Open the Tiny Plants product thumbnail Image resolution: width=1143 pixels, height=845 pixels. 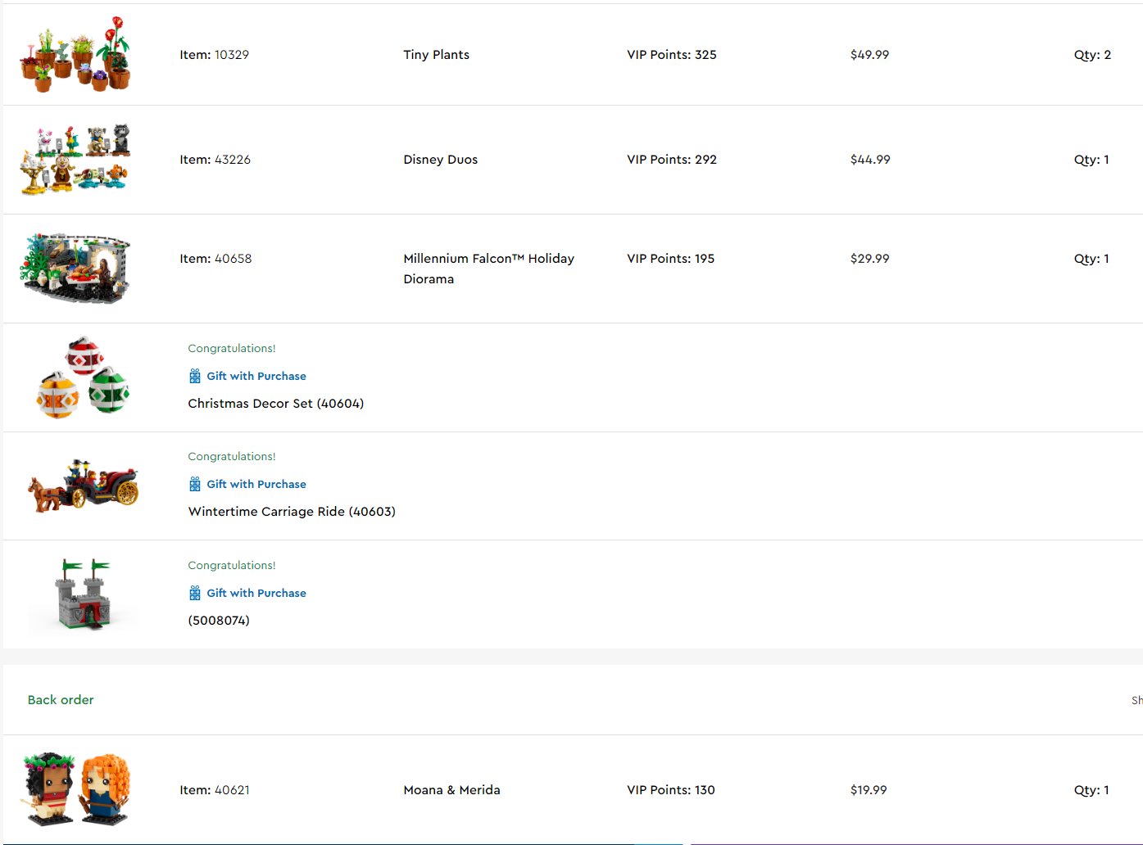75,54
